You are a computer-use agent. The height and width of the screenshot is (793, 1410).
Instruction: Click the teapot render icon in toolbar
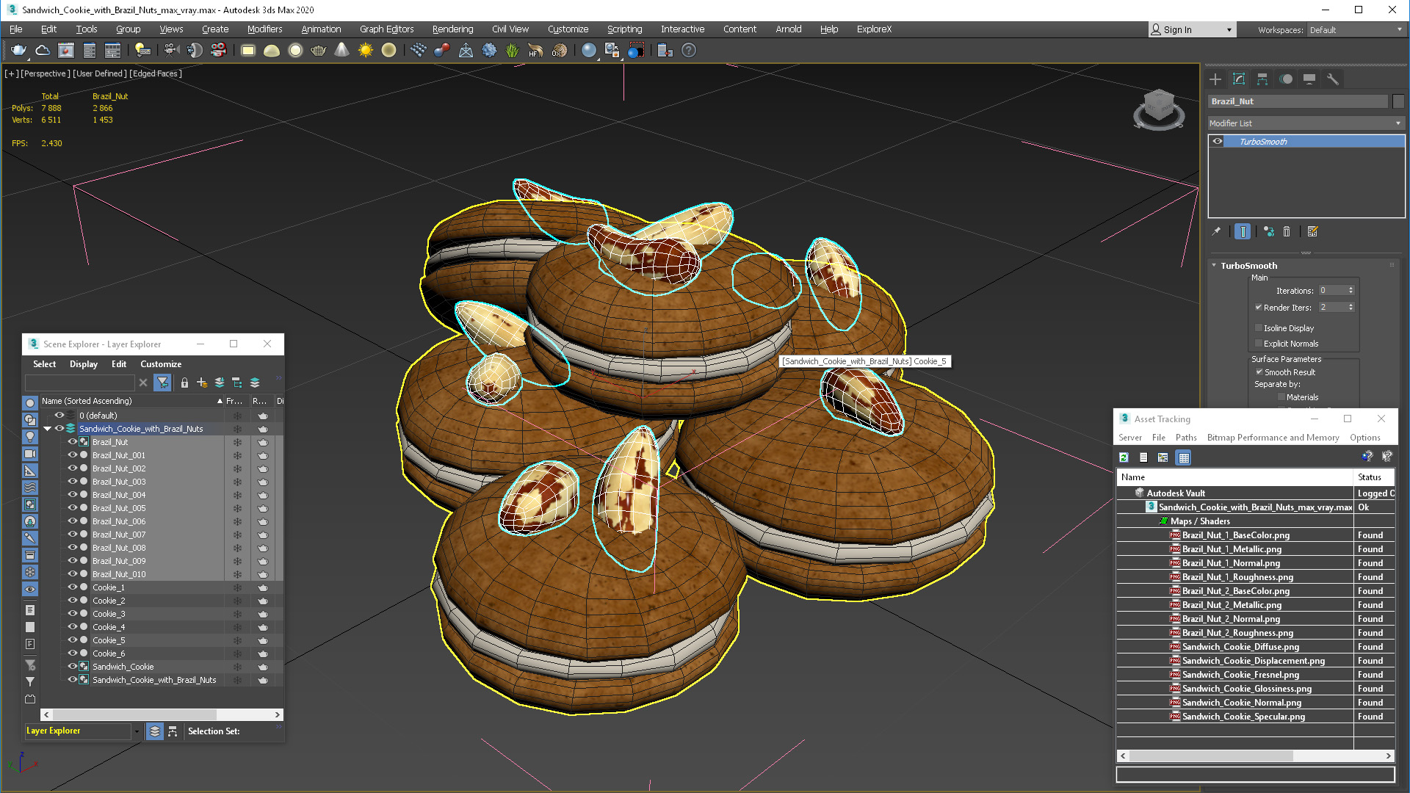(18, 50)
